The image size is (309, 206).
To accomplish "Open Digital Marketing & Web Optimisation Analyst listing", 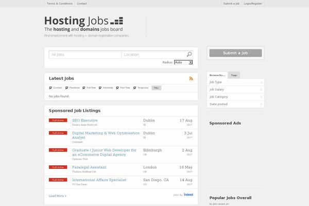I will tap(106, 135).
